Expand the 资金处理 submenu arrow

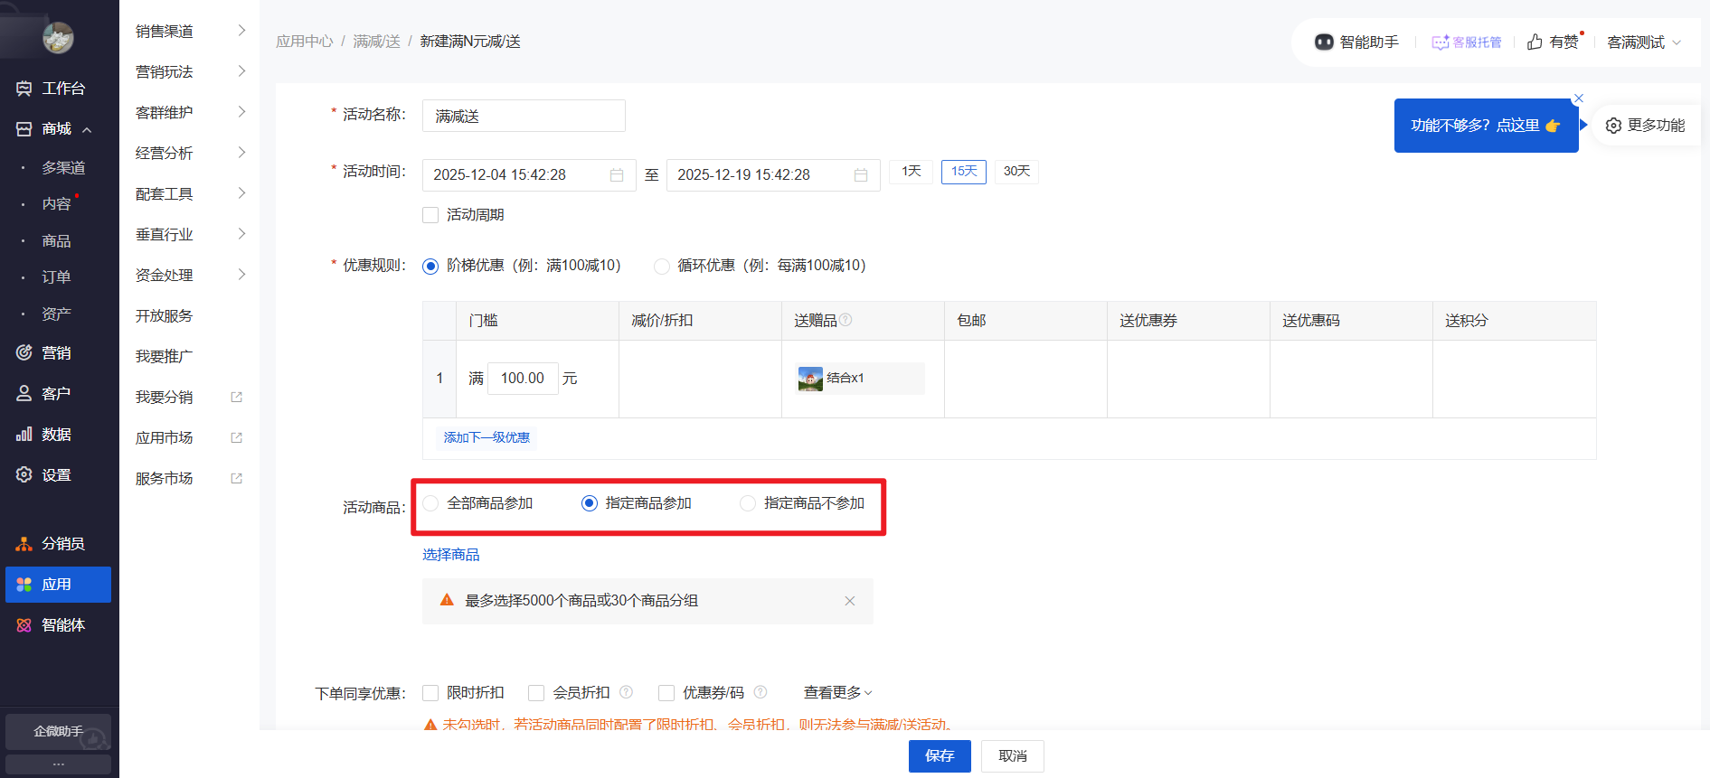[x=241, y=275]
